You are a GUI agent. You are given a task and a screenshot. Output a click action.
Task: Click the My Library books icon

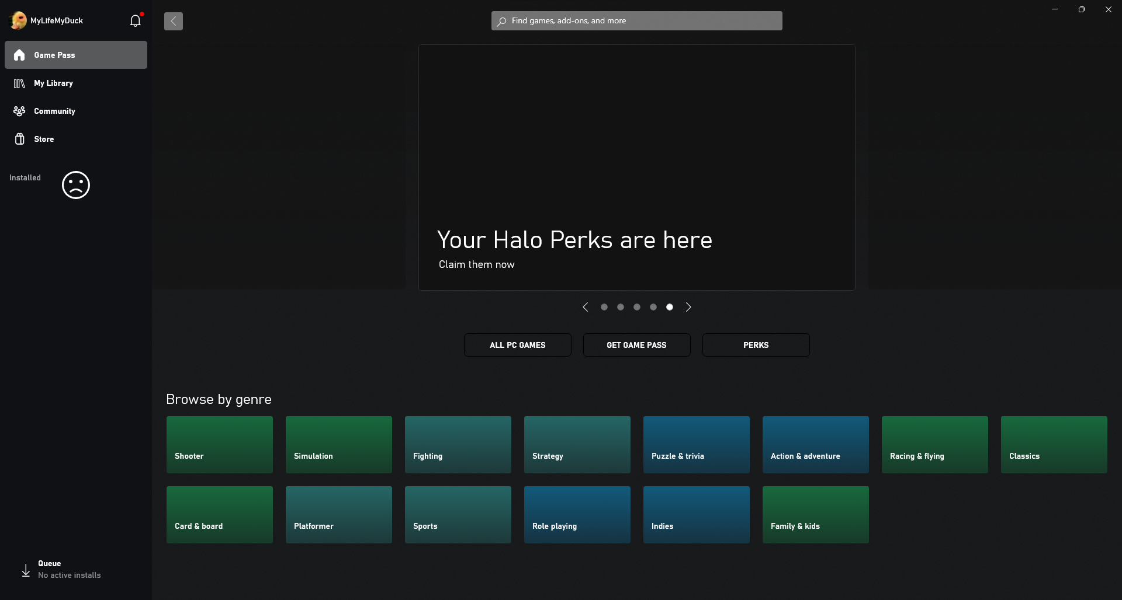pyautogui.click(x=19, y=83)
